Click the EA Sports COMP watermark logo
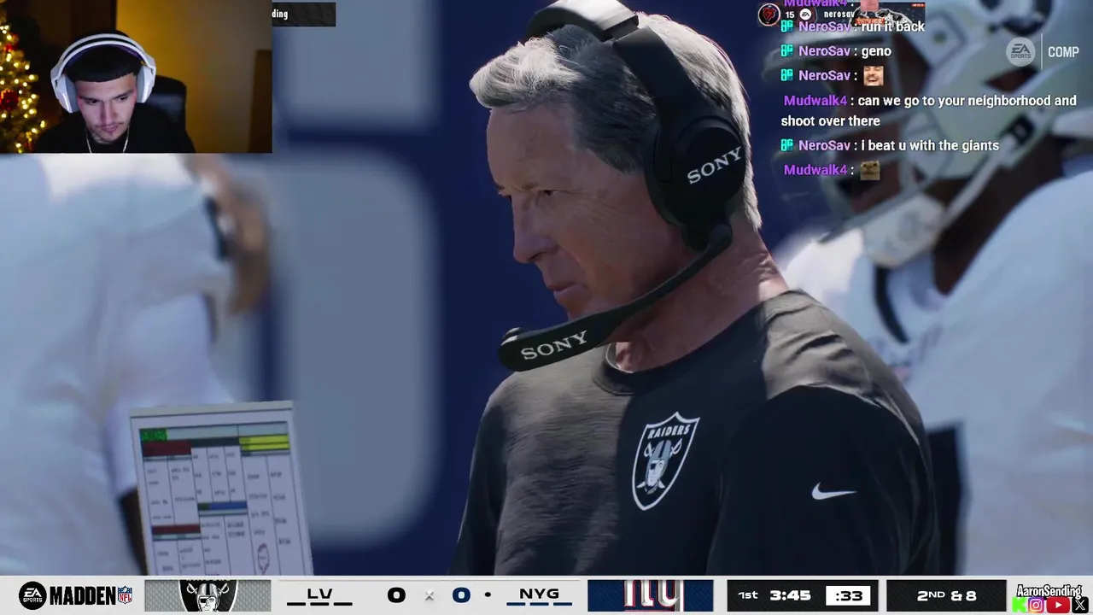Image resolution: width=1093 pixels, height=615 pixels. (x=1020, y=52)
